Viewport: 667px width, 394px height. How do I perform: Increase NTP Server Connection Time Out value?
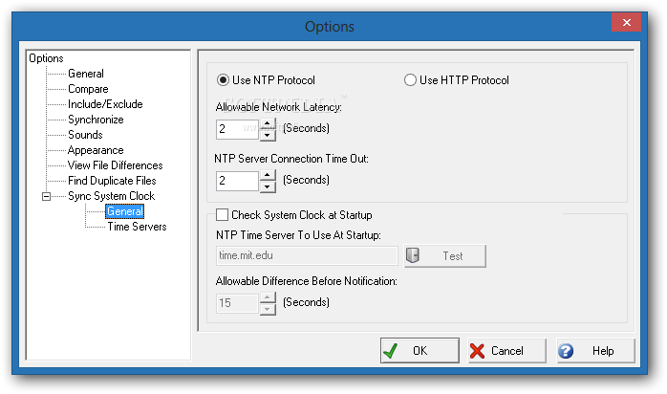tap(268, 175)
